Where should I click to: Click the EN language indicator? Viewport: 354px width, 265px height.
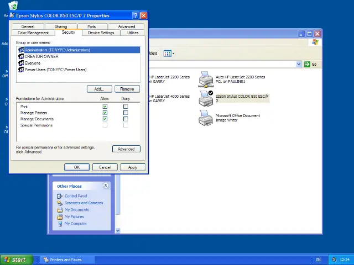pyautogui.click(x=318, y=260)
